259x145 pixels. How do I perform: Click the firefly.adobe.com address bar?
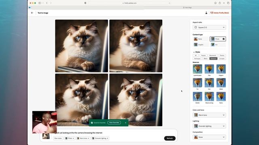click(129, 3)
